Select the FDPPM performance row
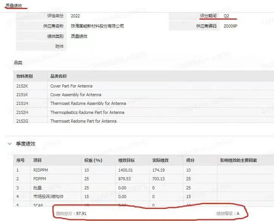Screen dimensions: 274x221 [40, 179]
